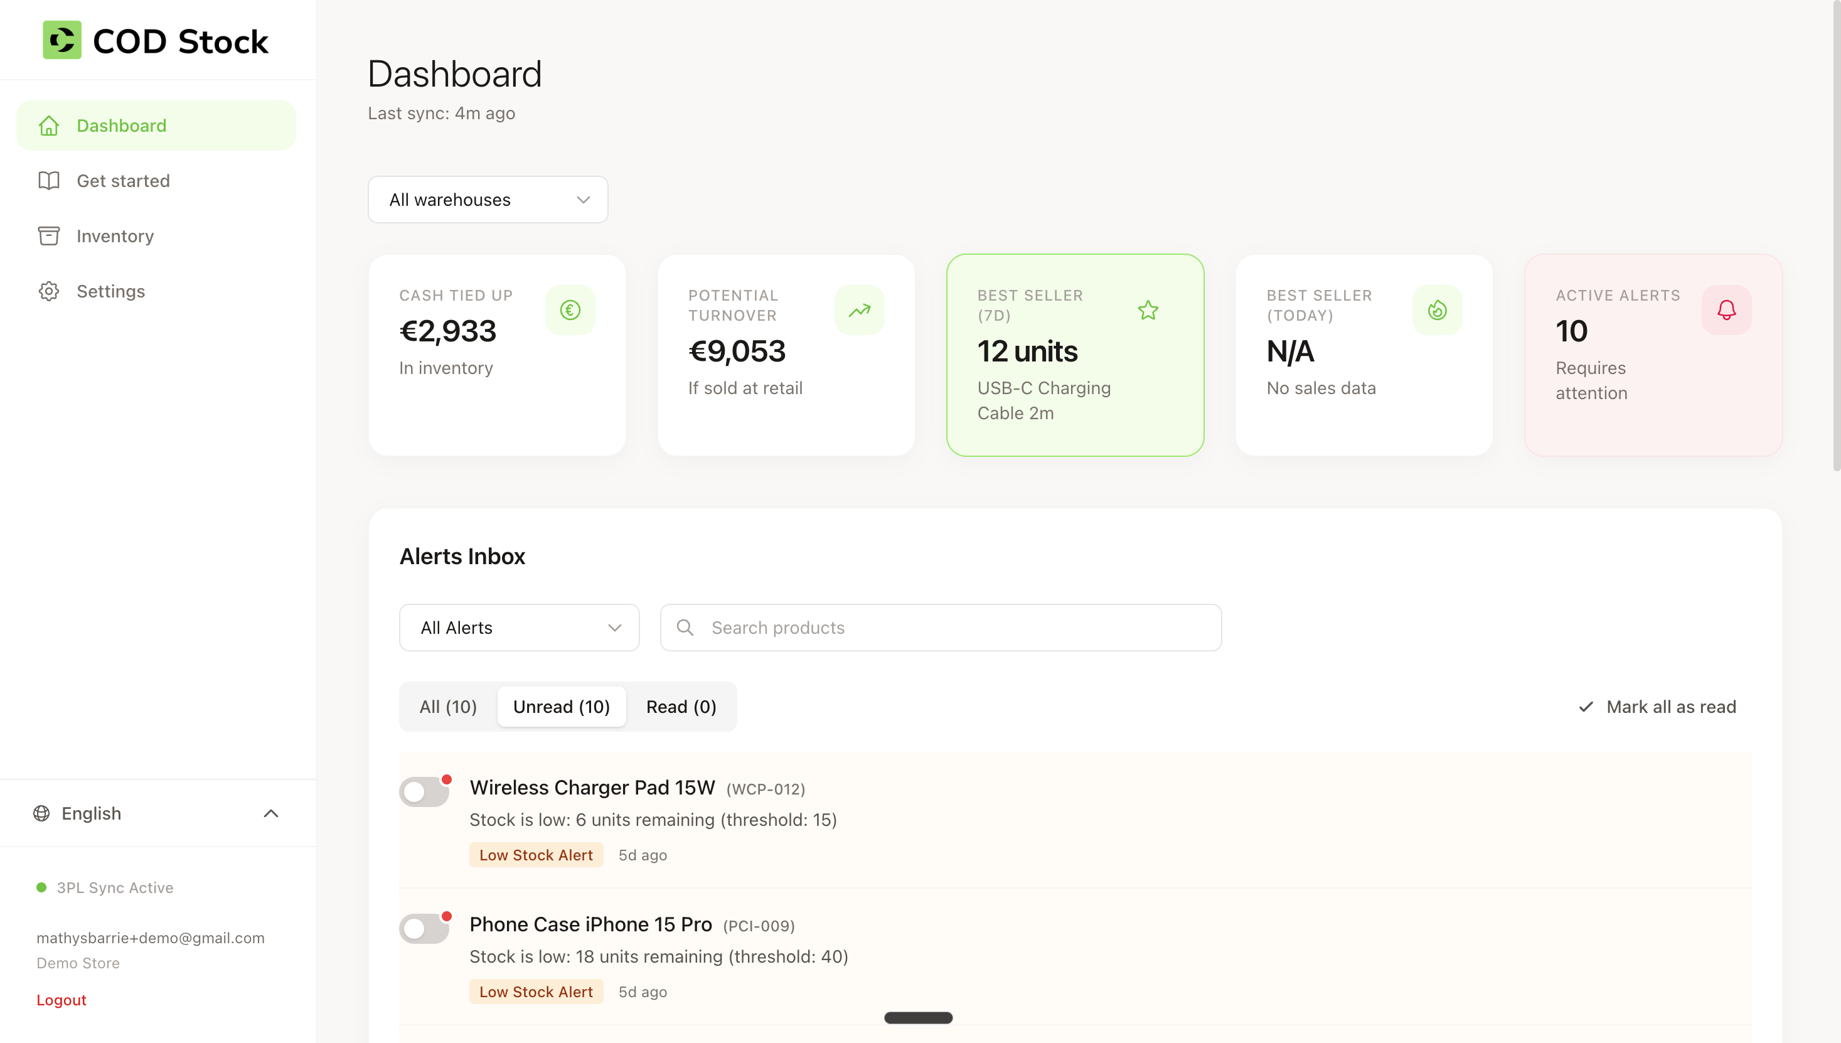
Task: Click the Logout link
Action: tap(61, 999)
